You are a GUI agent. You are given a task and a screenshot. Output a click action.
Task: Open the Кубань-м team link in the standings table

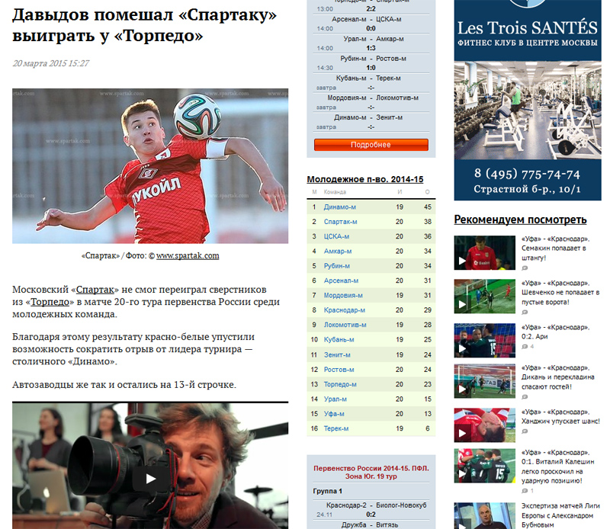point(339,340)
